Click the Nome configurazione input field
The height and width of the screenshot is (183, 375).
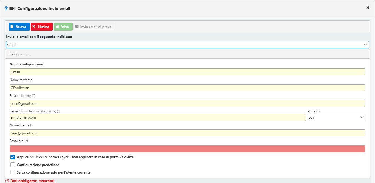pos(187,72)
